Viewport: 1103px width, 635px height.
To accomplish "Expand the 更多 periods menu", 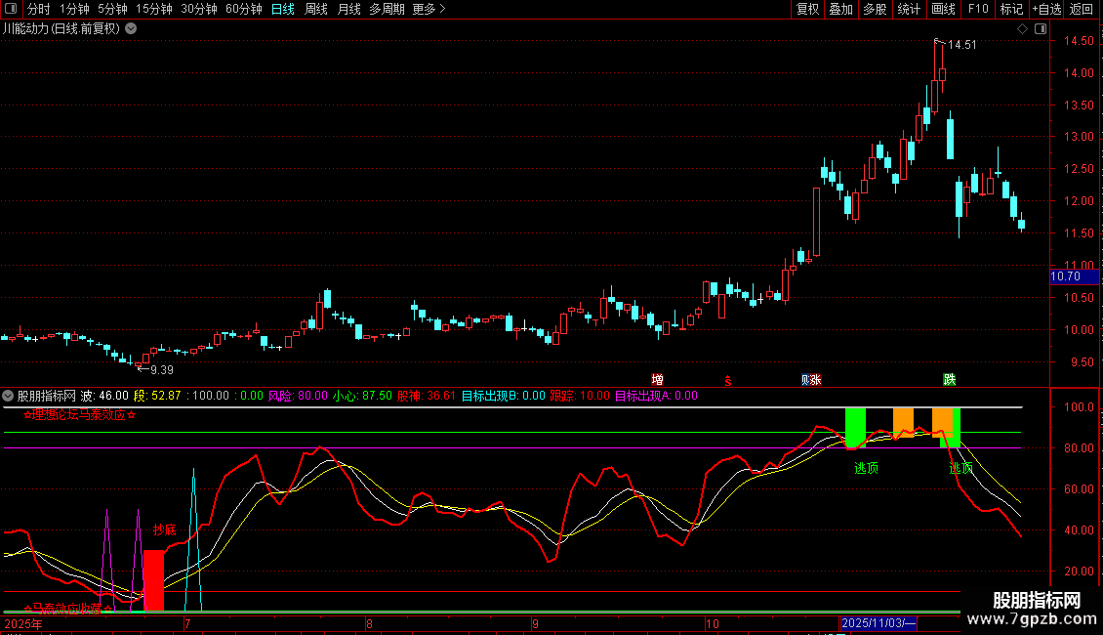I will coord(429,9).
